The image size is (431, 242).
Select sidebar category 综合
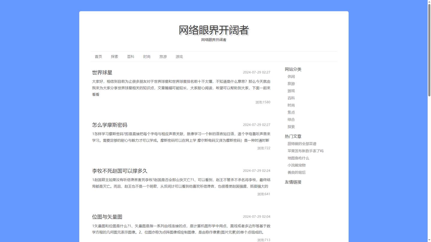tap(291, 120)
